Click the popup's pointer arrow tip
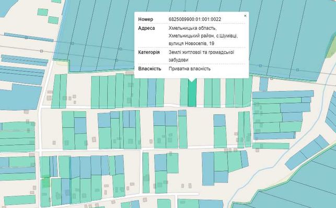The image size is (336, 208). click(x=192, y=81)
